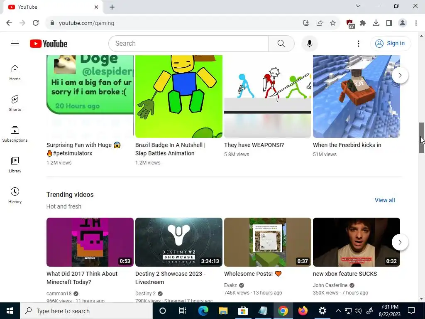The height and width of the screenshot is (319, 425).
Task: Open Wholesome Posts! video thumbnail
Action: [x=268, y=242]
